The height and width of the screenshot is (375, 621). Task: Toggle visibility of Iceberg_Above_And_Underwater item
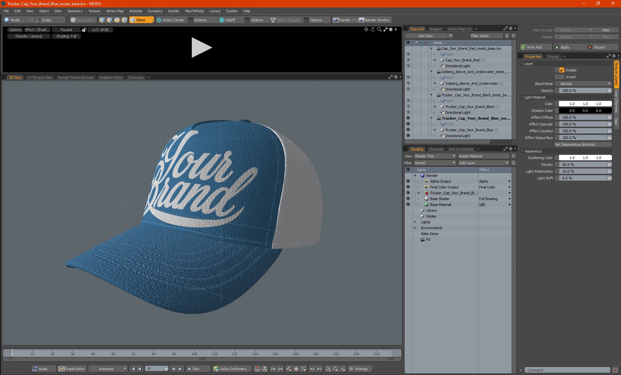pos(408,83)
